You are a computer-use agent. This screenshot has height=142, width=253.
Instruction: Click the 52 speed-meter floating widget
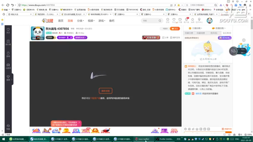pos(233,51)
